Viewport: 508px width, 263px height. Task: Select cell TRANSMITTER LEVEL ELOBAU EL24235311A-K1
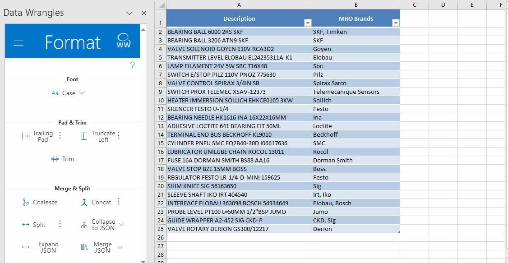[x=239, y=58]
